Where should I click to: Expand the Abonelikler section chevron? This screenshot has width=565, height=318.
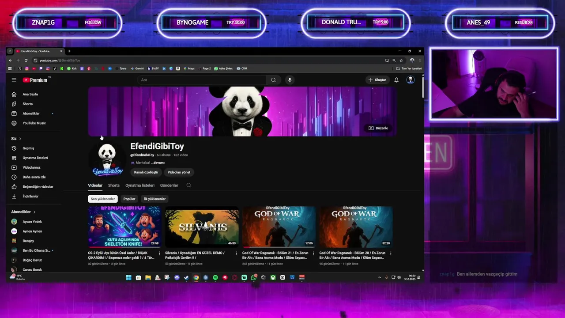34,212
